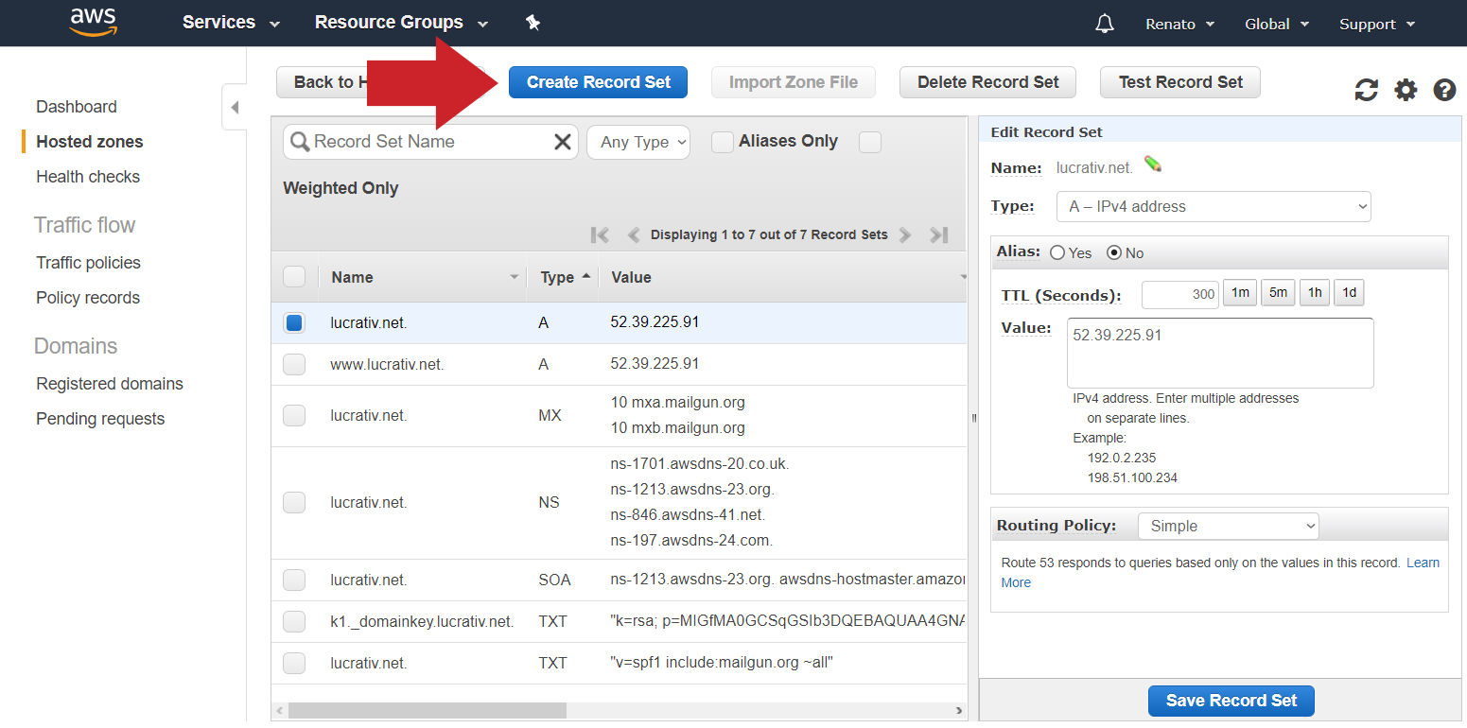Edit the record name pencil icon
Viewport: 1467px width, 728px height.
1152,165
